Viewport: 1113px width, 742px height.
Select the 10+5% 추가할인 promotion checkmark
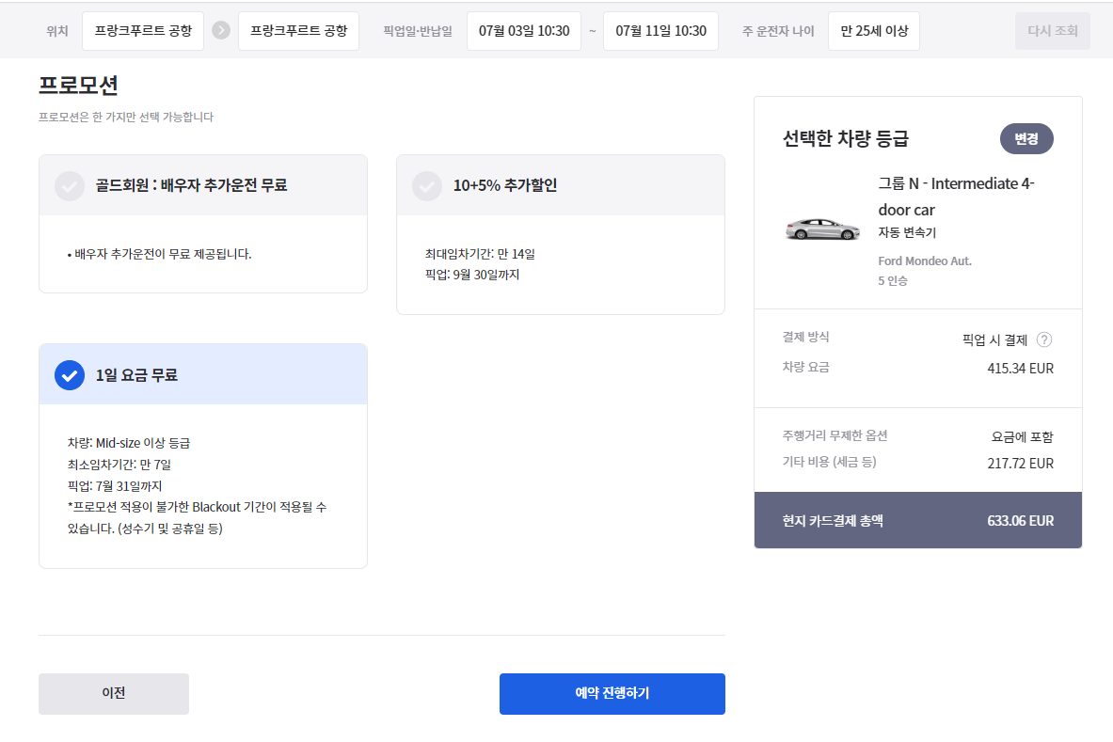[427, 186]
